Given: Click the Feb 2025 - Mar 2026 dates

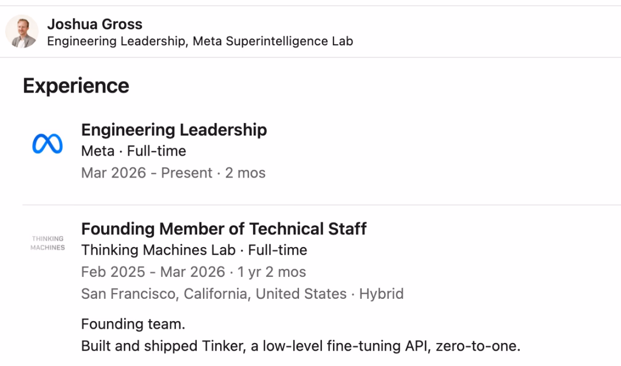Looking at the screenshot, I should (x=152, y=272).
